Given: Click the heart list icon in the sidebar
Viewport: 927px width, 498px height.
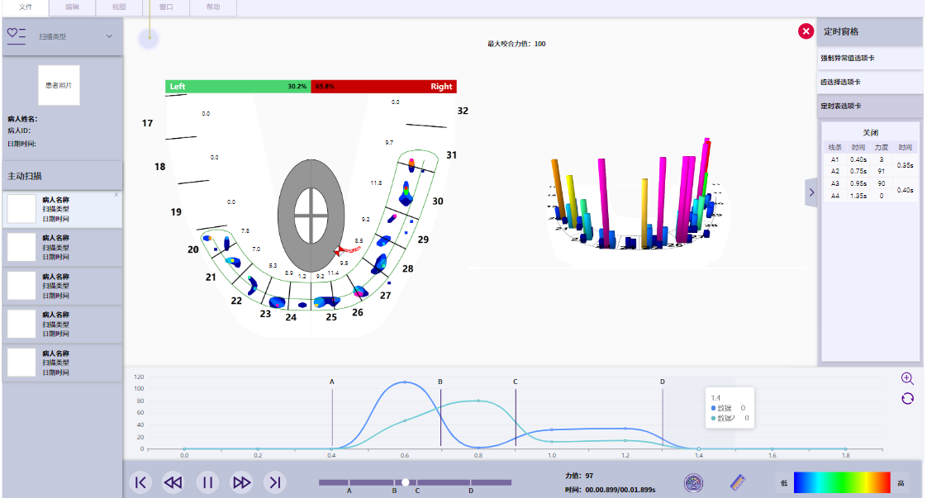Looking at the screenshot, I should click(17, 35).
